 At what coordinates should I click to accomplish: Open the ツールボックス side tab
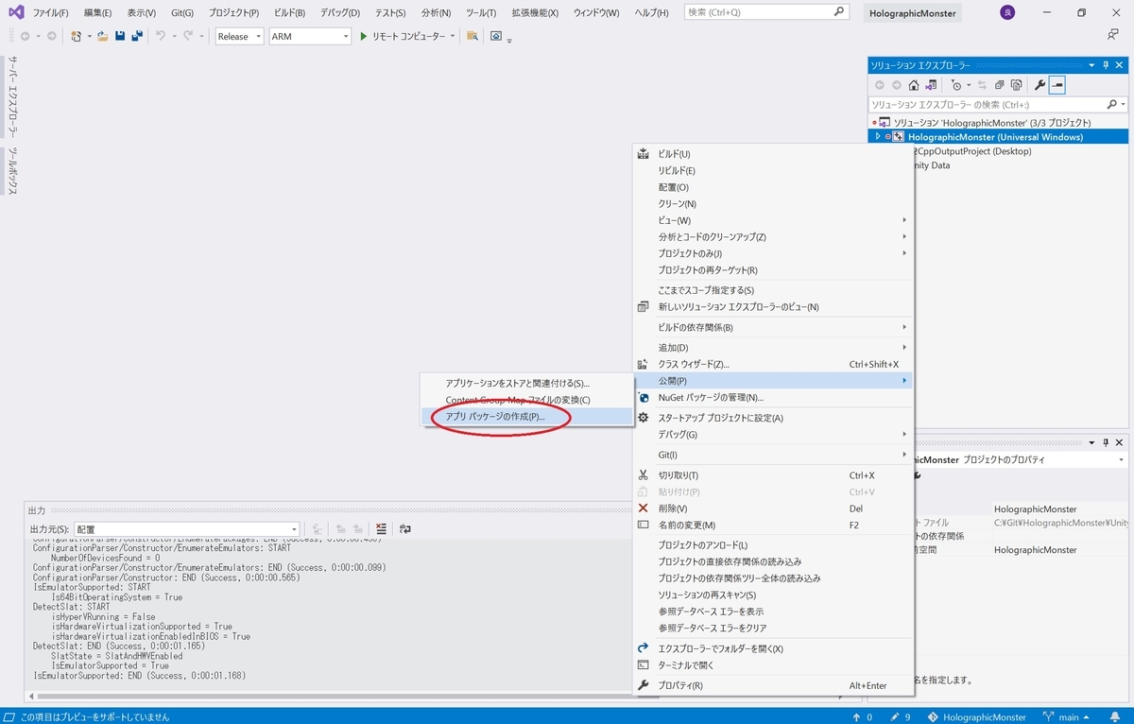point(13,171)
